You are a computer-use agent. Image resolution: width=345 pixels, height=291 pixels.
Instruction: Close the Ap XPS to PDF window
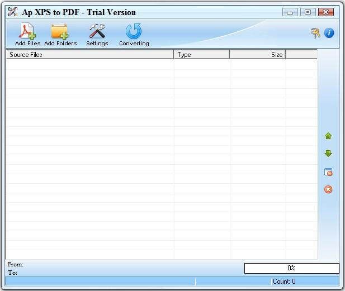(x=326, y=12)
